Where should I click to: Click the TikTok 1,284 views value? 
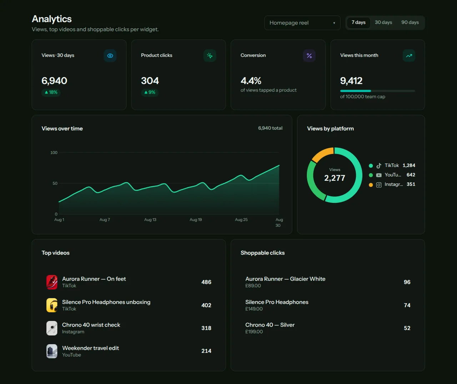(409, 165)
